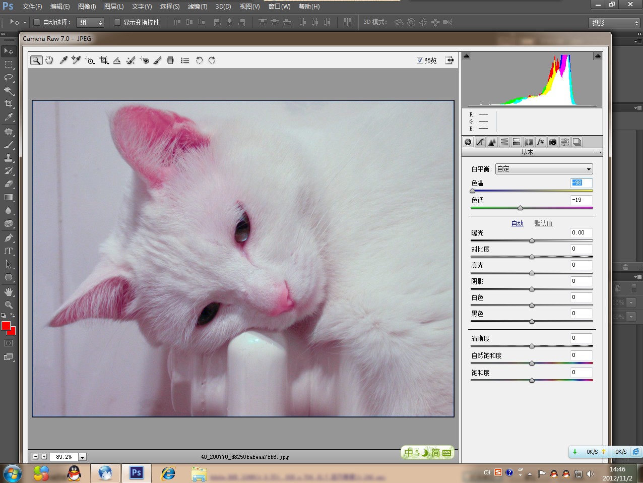Check the 显示变换控件 option
This screenshot has width=643, height=483.
pyautogui.click(x=117, y=22)
